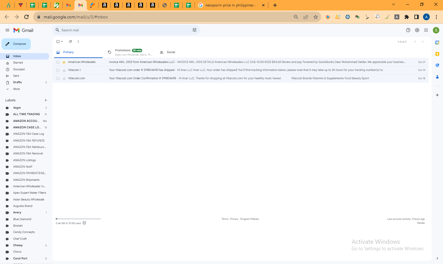The image size is (443, 264).
Task: Open Google Calendar in the side panel
Action: pyautogui.click(x=437, y=42)
